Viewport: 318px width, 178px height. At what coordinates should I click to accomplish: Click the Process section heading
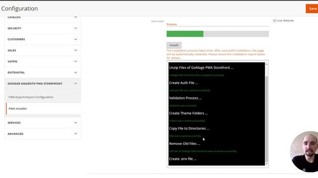[171, 24]
